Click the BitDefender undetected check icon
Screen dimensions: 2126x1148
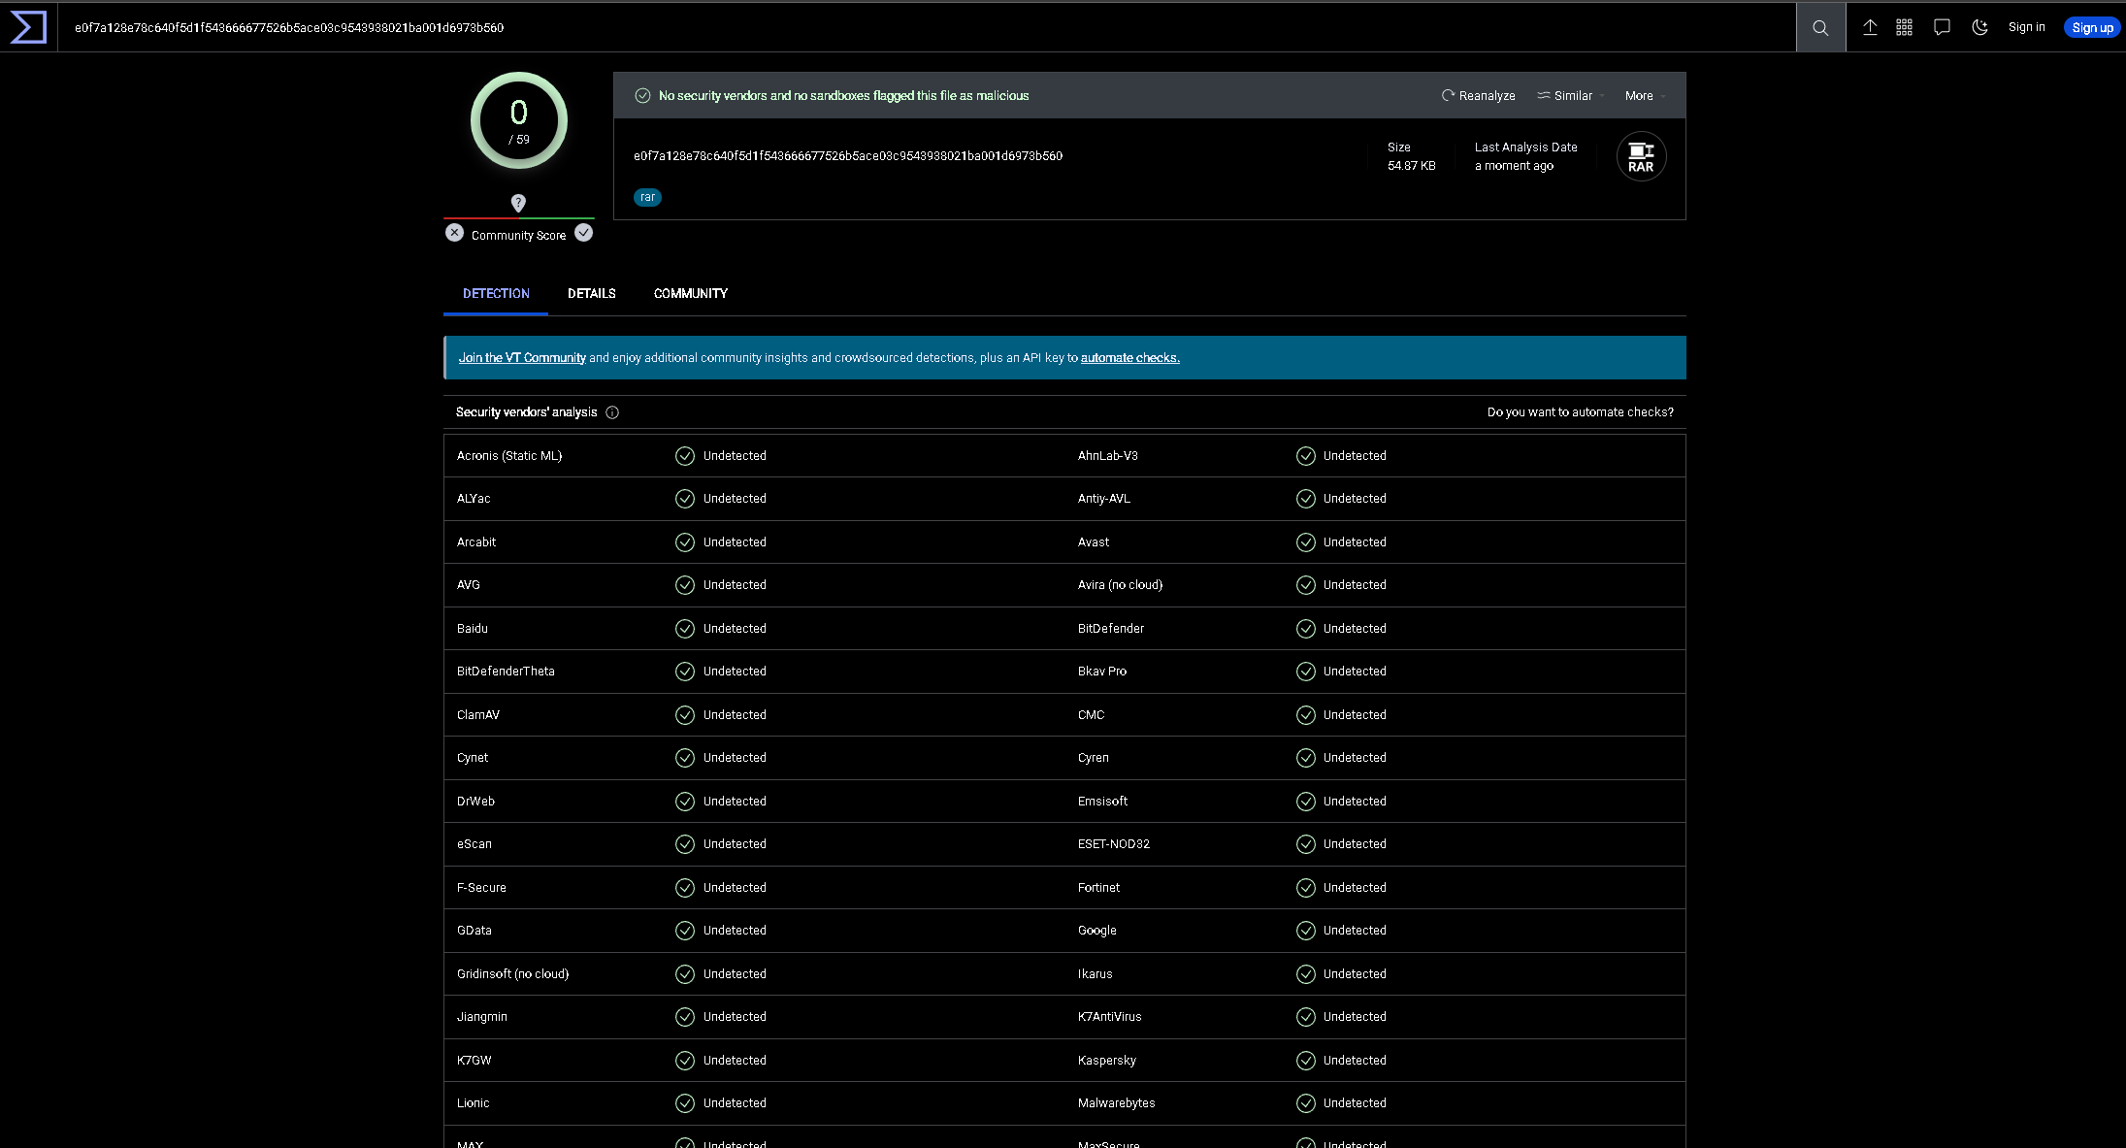coord(1306,629)
